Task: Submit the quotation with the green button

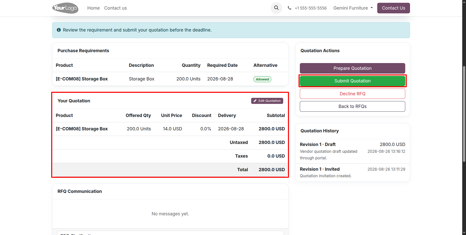Action: [x=352, y=81]
